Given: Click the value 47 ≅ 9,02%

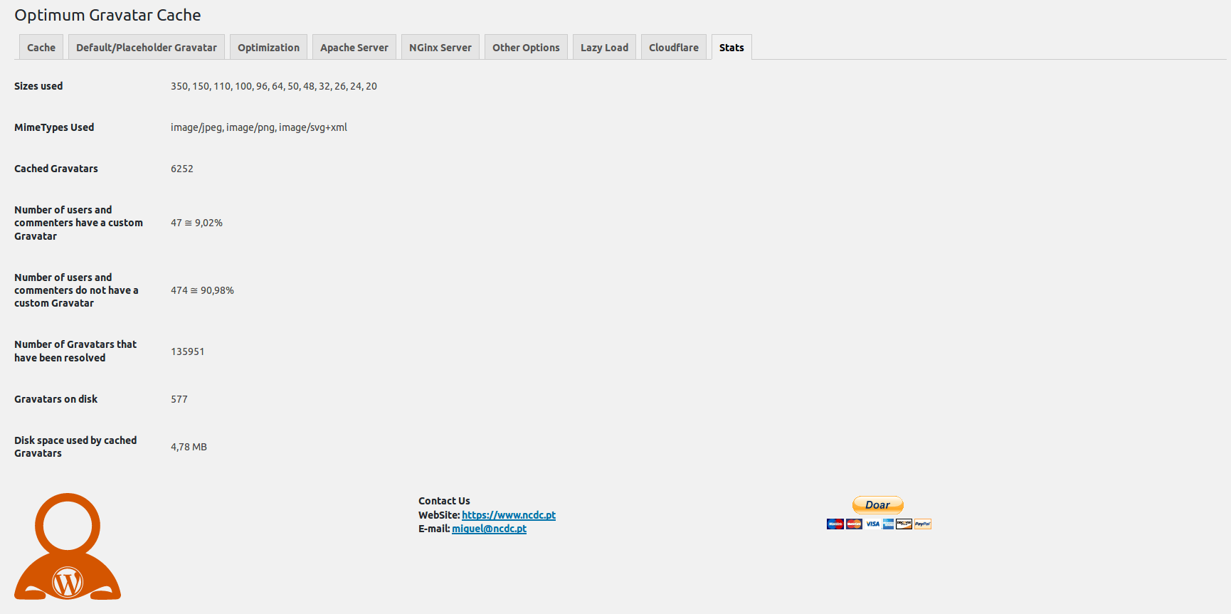Looking at the screenshot, I should 196,223.
